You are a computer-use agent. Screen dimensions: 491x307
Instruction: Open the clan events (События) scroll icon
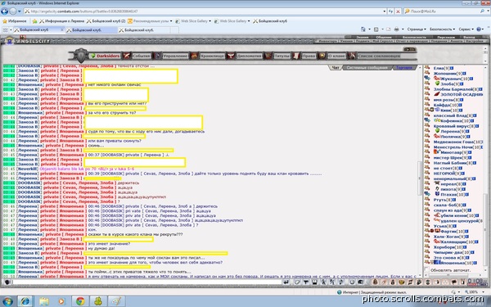127,56
